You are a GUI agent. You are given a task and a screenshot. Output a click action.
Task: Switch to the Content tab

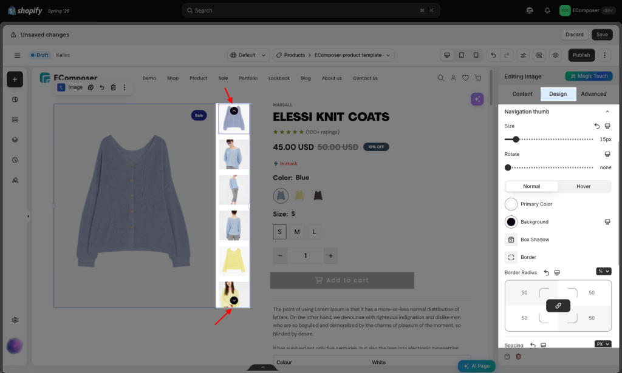click(x=522, y=94)
